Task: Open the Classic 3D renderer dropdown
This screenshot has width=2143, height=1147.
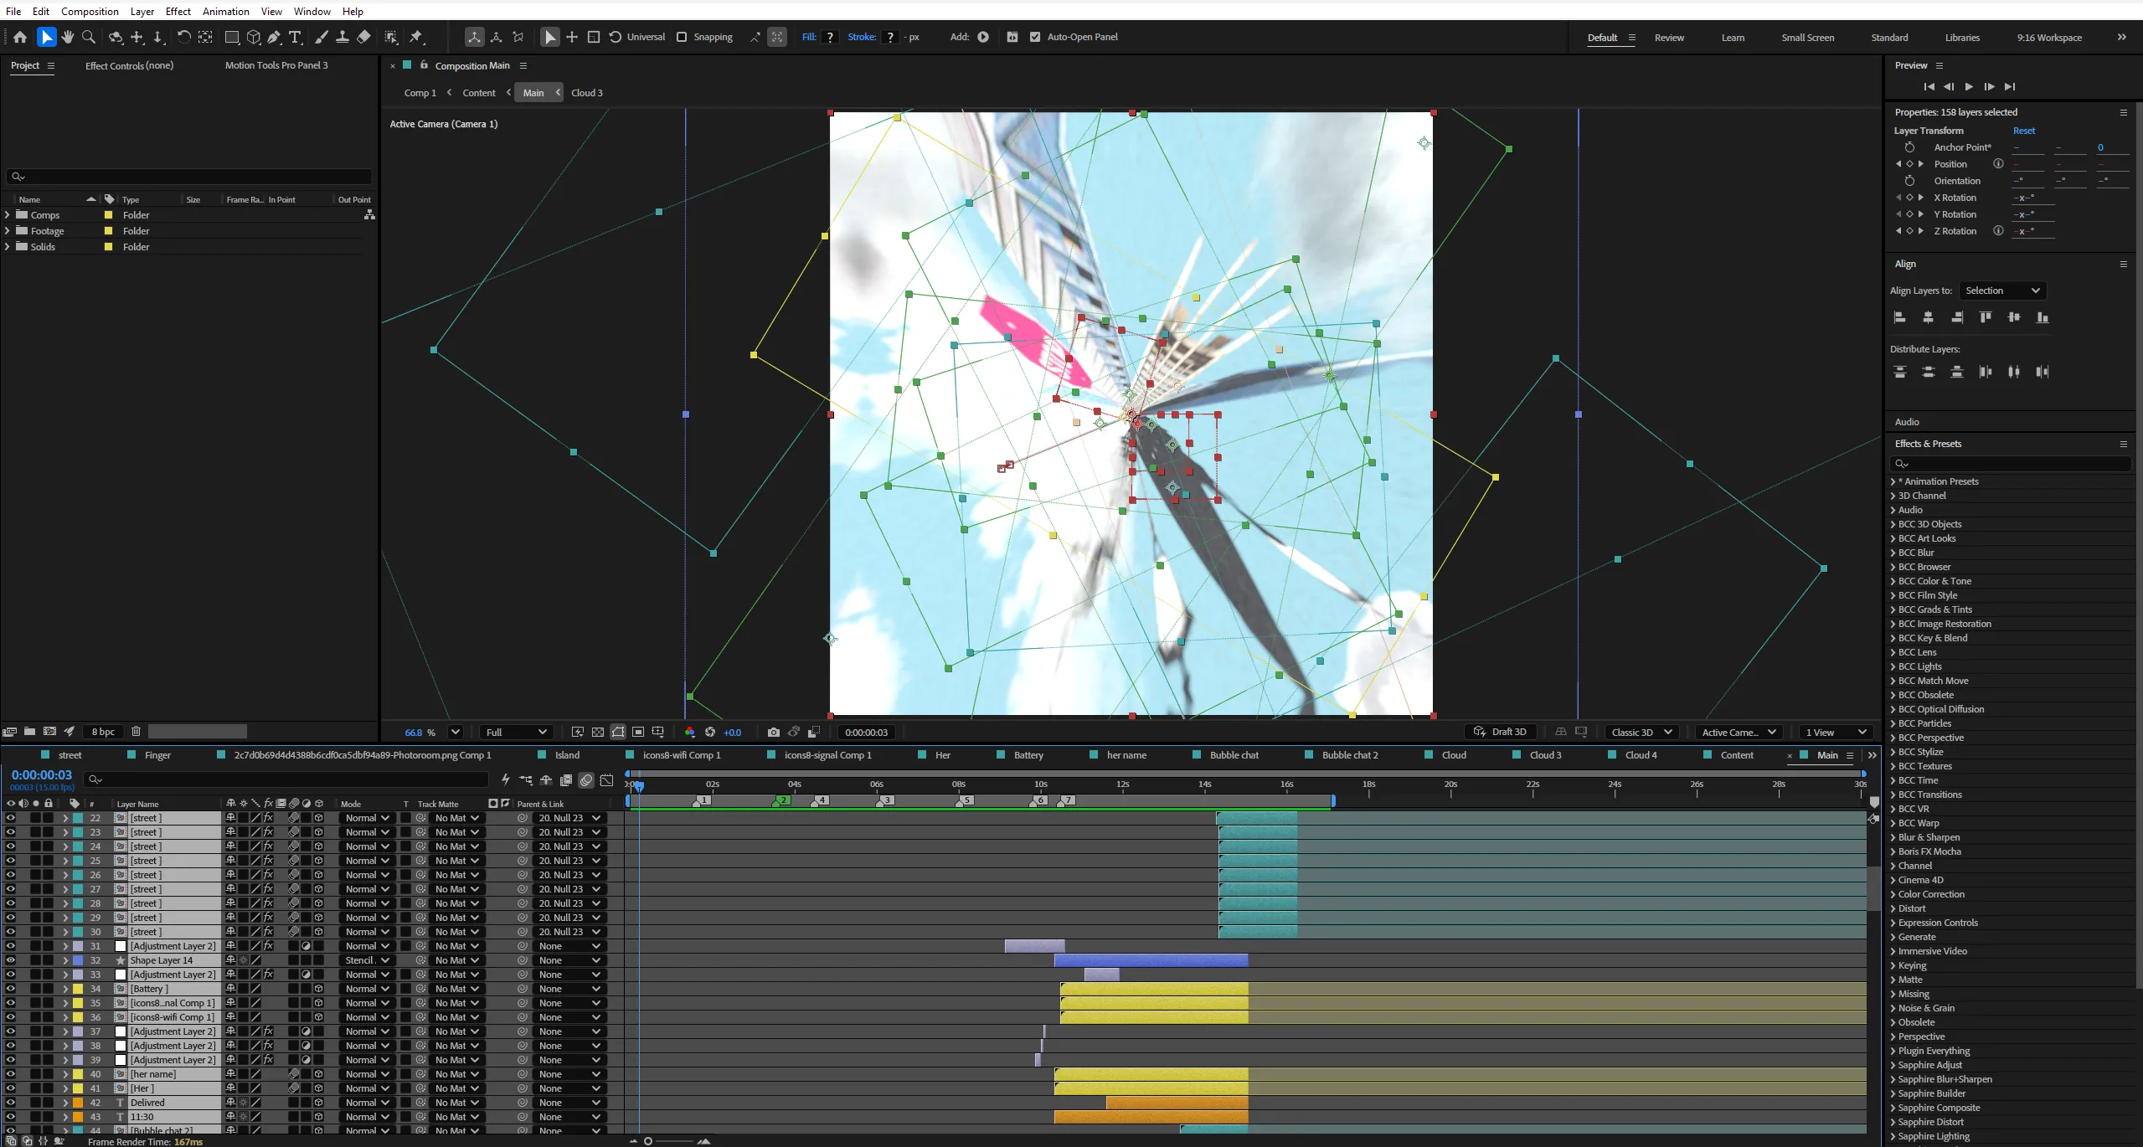Action: [1641, 733]
